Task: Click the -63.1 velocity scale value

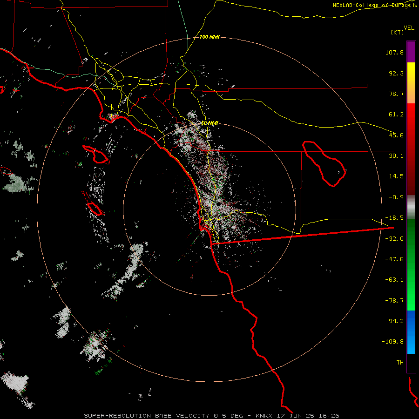Action: click(x=394, y=280)
